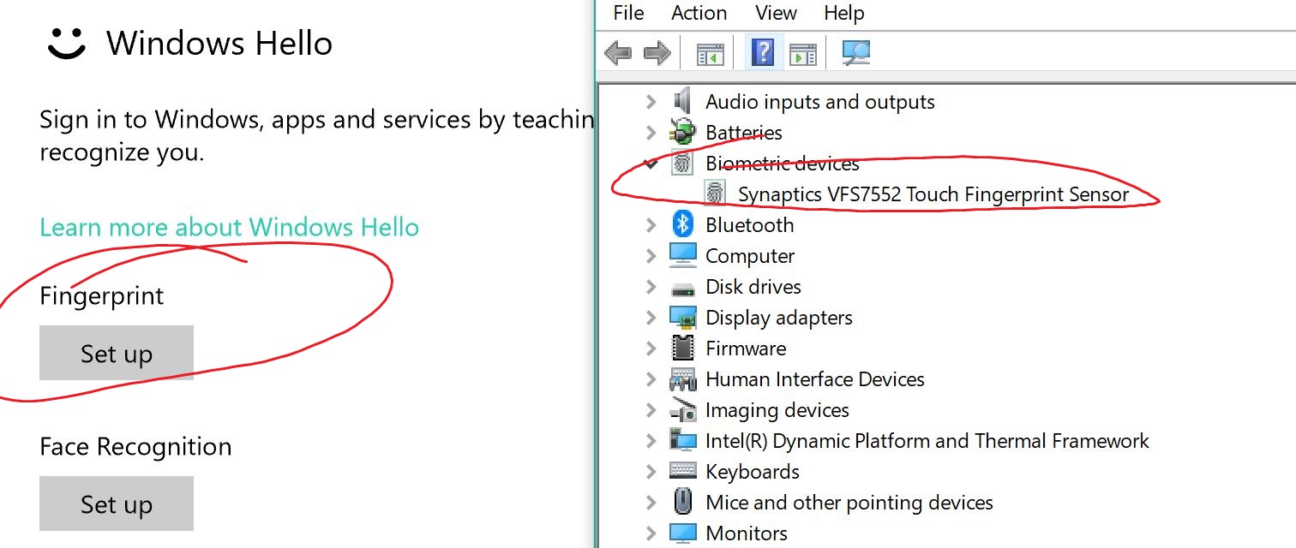Select Mice and other pointing devices label
This screenshot has width=1296, height=548.
849,503
